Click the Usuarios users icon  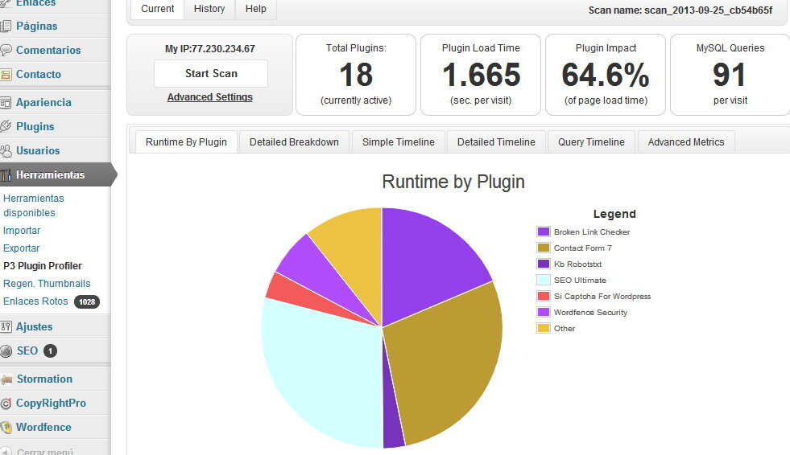(6, 150)
